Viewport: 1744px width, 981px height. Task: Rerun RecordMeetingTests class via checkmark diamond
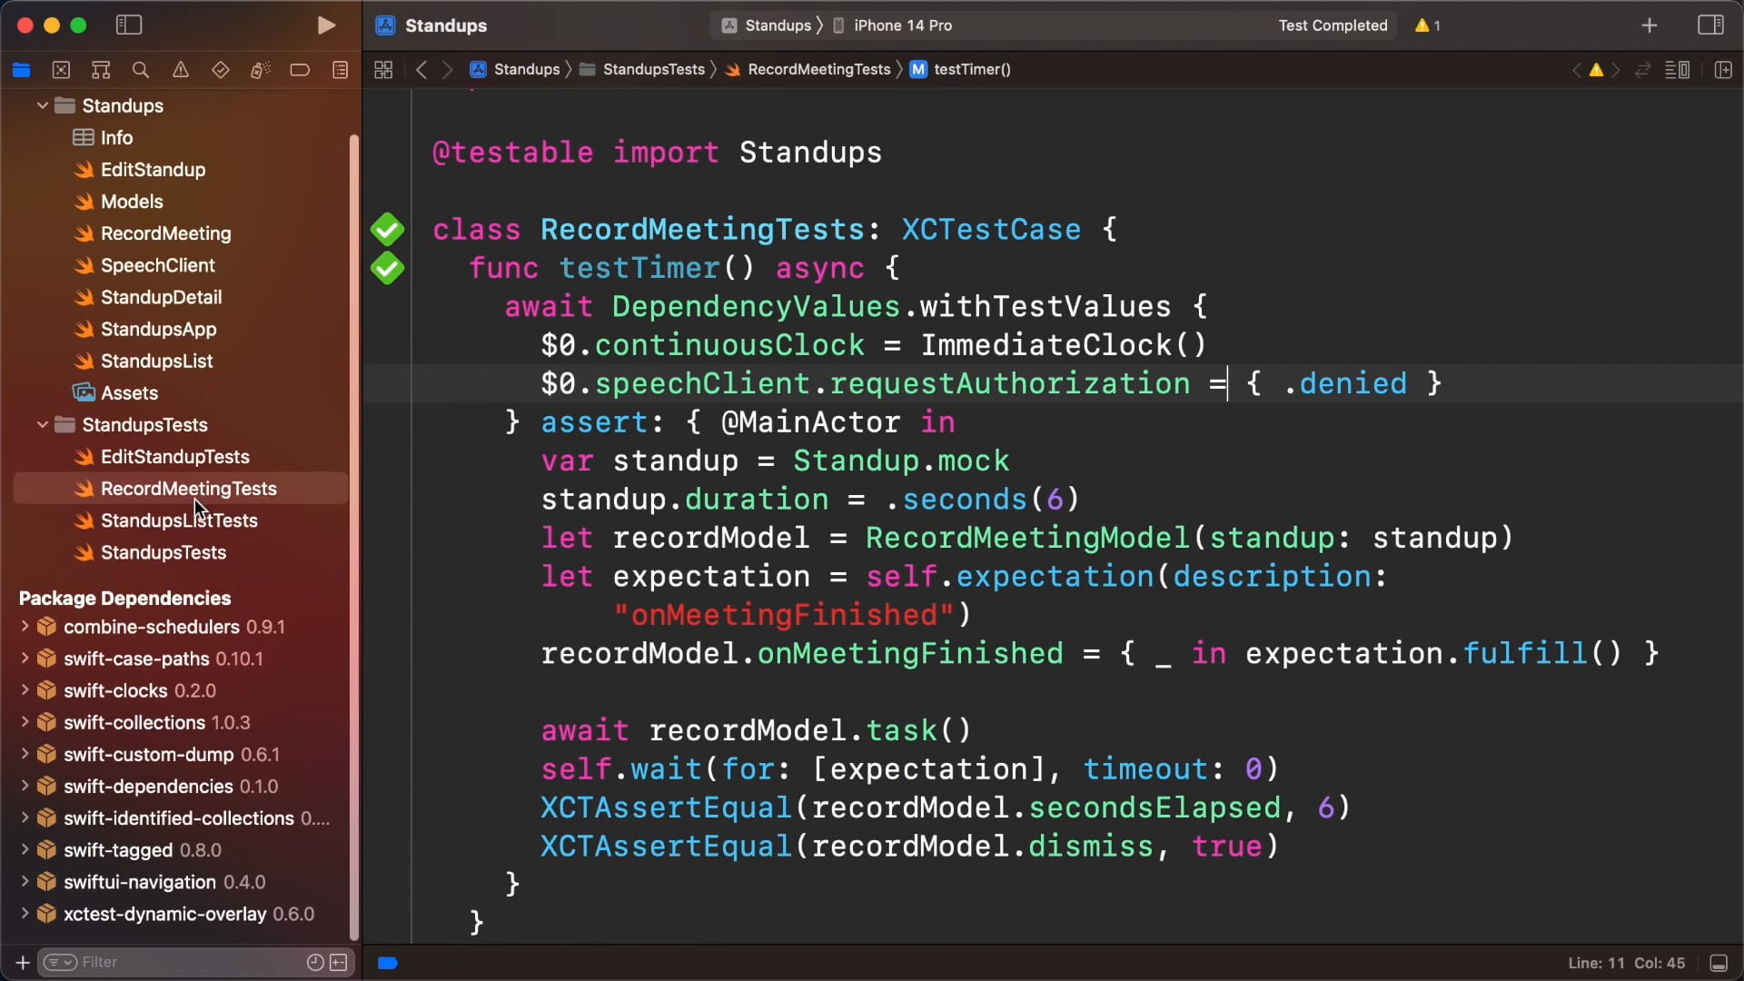(387, 230)
